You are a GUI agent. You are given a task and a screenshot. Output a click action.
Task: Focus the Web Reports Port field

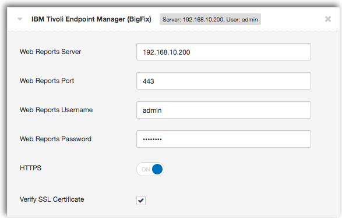click(224, 81)
